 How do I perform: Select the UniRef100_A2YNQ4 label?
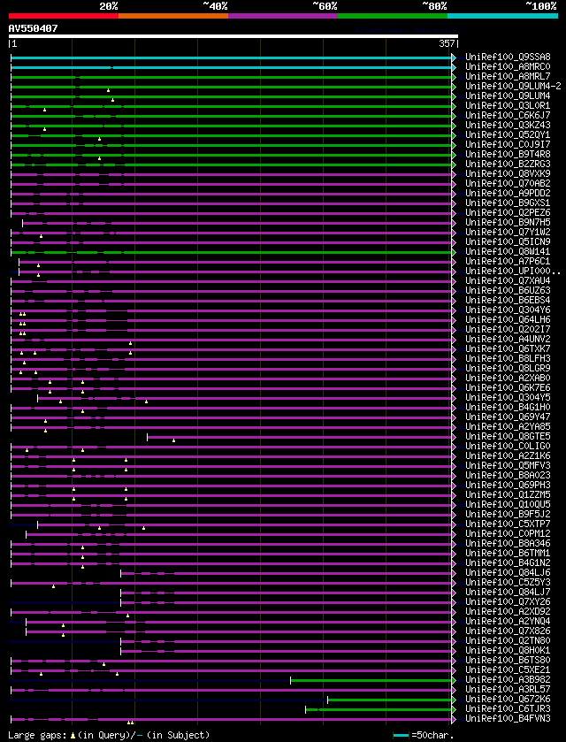pos(508,622)
